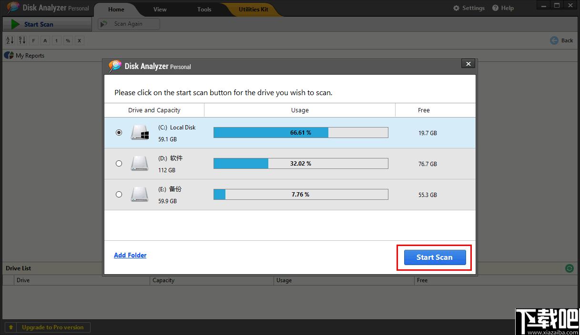Open Settings from the title bar
This screenshot has width=580, height=335.
click(468, 8)
